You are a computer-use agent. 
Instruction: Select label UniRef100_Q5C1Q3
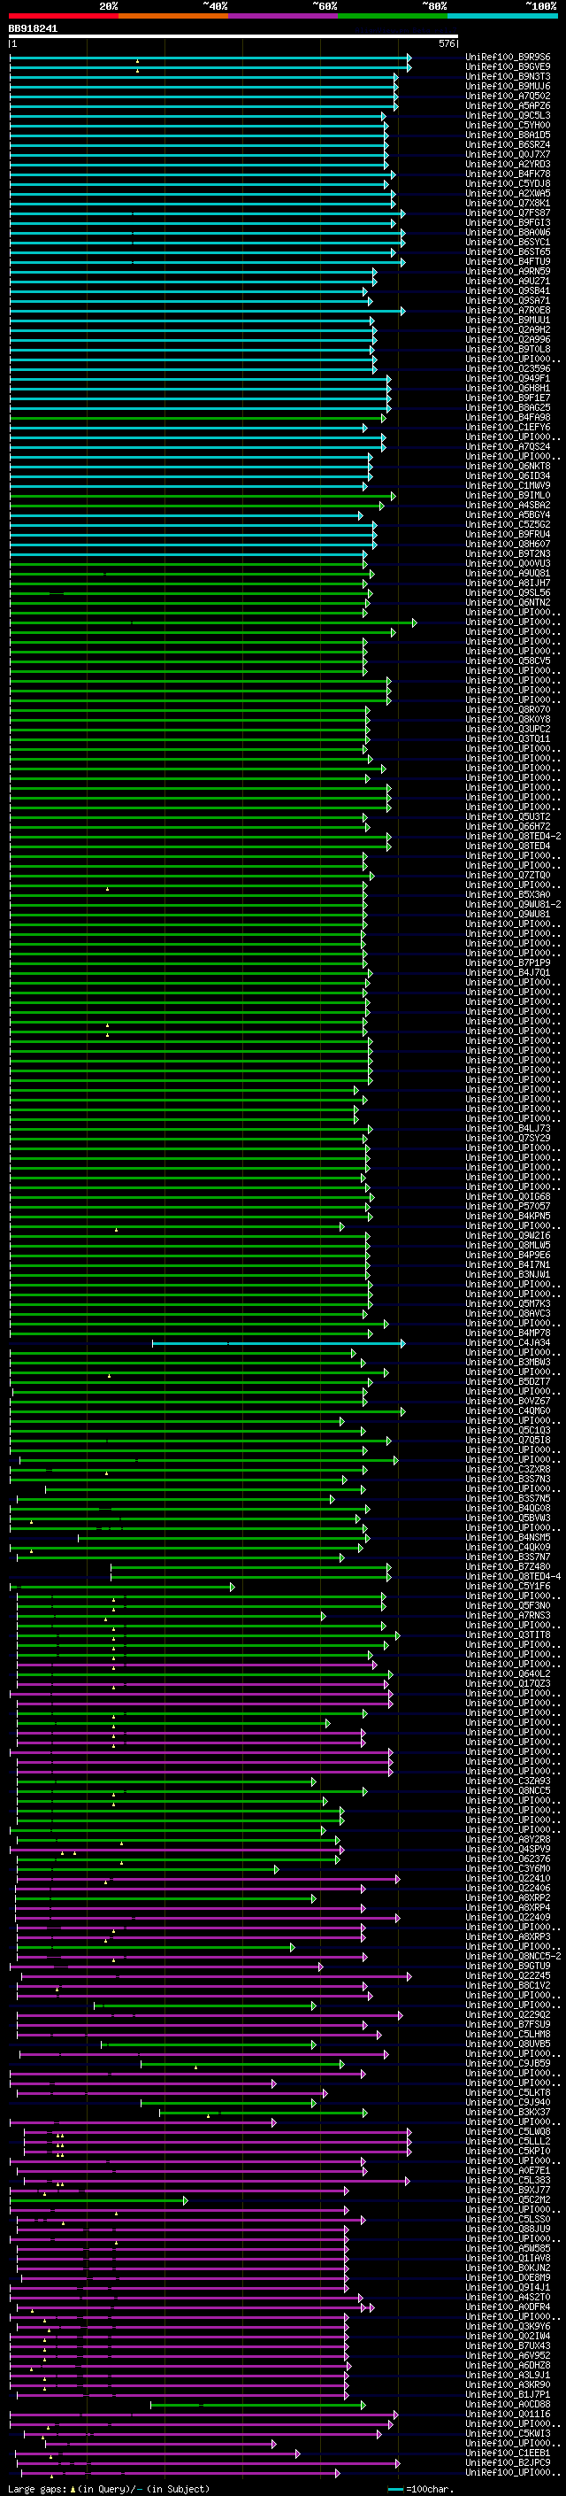pyautogui.click(x=508, y=1430)
